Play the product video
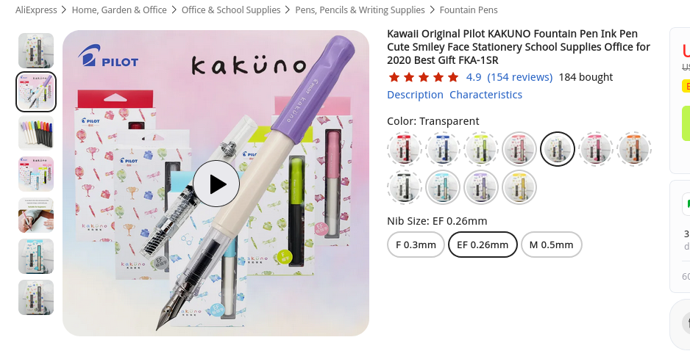 (x=216, y=184)
